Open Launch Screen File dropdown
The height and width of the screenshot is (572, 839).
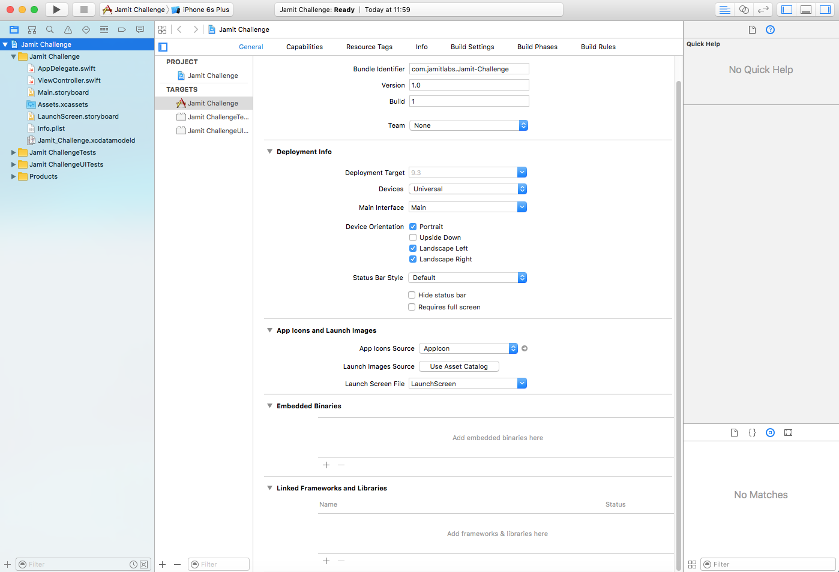522,383
